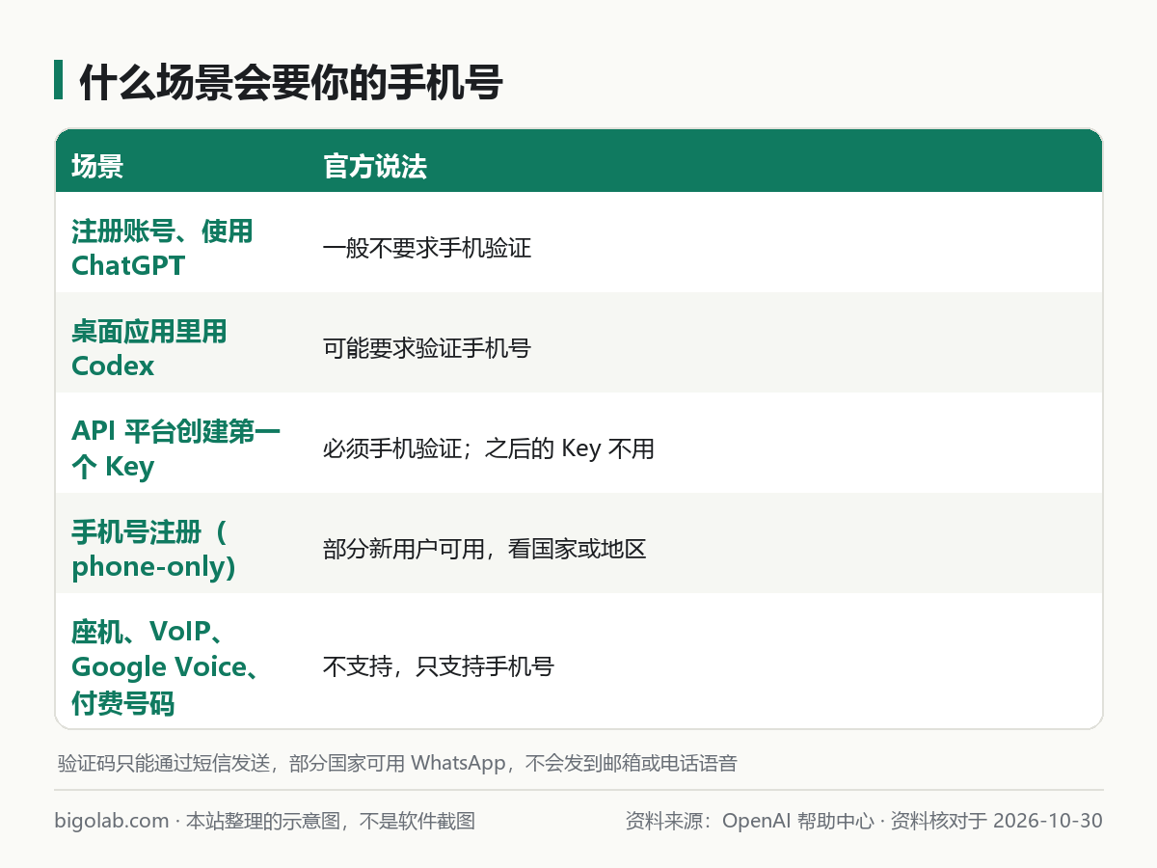Click the cell 可能要求验证手机号

[427, 349]
